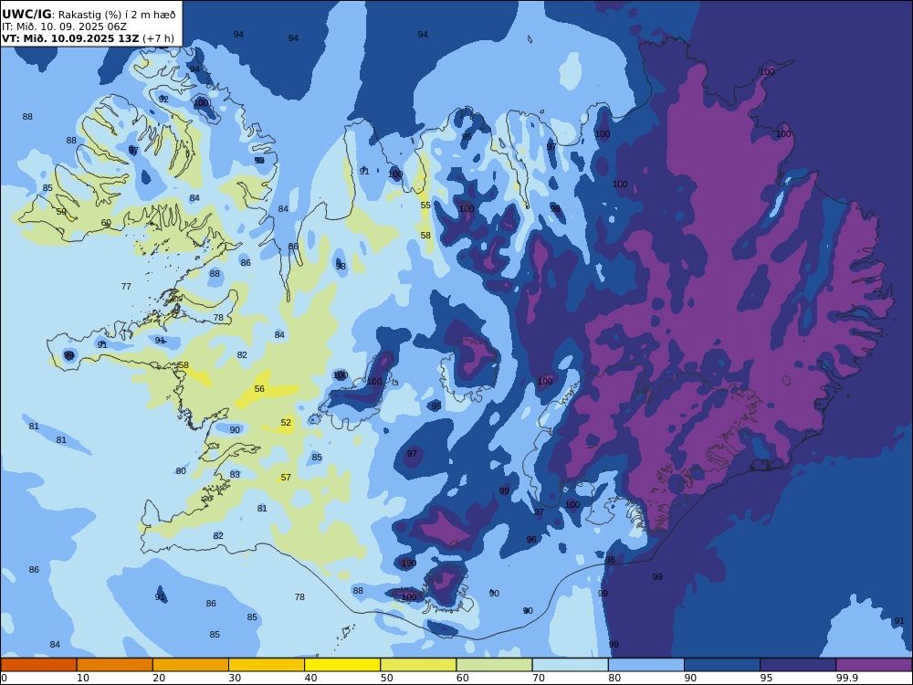Click the medium blue 80–90 legend swatch
The image size is (913, 685).
coord(646,665)
